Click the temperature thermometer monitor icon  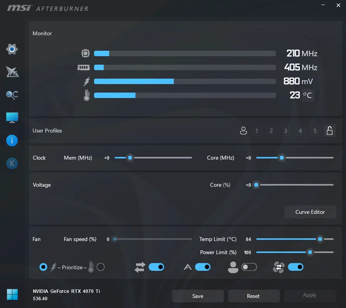click(x=87, y=95)
